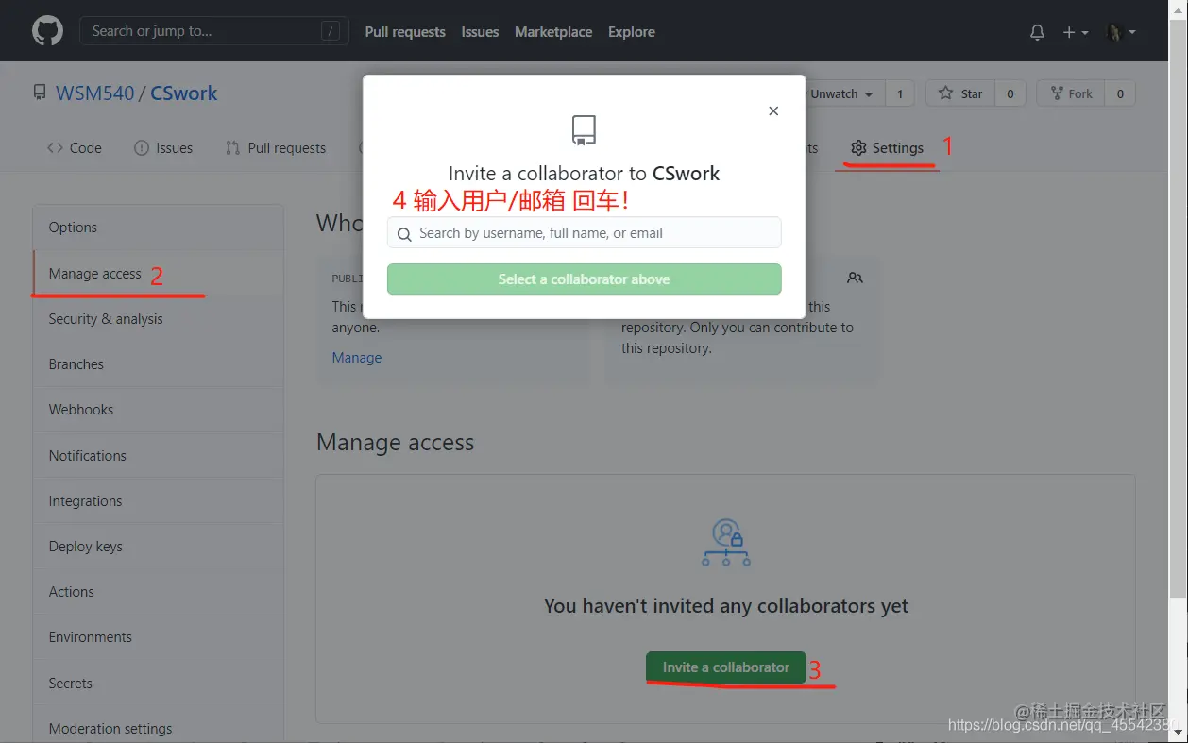The width and height of the screenshot is (1188, 743).
Task: Click Pull requests in top navigation
Action: pyautogui.click(x=405, y=32)
